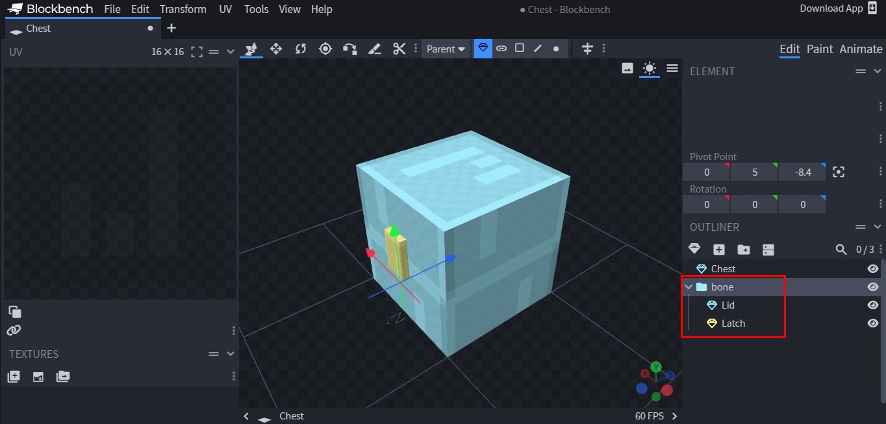The height and width of the screenshot is (424, 886).
Task: Switch to the chain-link selection mode
Action: coord(501,48)
